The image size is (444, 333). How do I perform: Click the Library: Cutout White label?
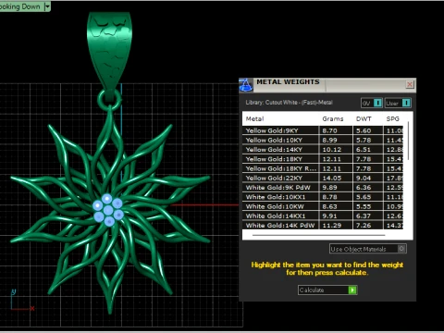[x=289, y=103]
